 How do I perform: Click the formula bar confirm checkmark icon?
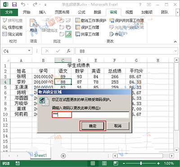point(58,51)
